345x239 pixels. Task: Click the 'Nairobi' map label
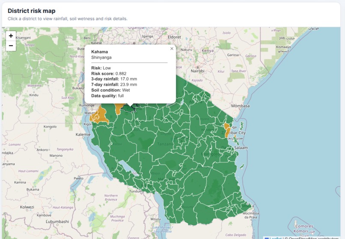pos(197,71)
